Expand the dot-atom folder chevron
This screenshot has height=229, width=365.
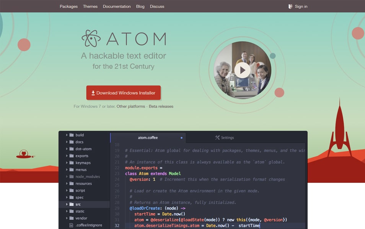[67, 149]
